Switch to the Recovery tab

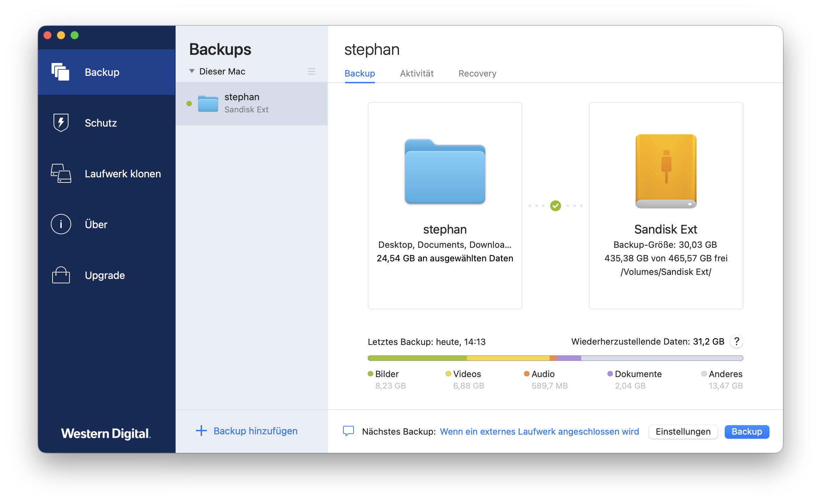click(x=477, y=73)
